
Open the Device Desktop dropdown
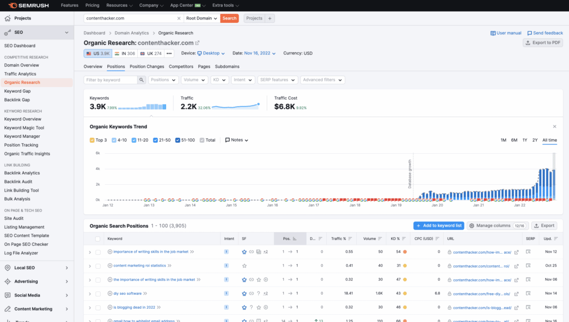click(x=211, y=53)
